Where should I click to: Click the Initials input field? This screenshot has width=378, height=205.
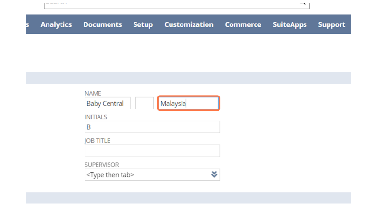point(152,127)
